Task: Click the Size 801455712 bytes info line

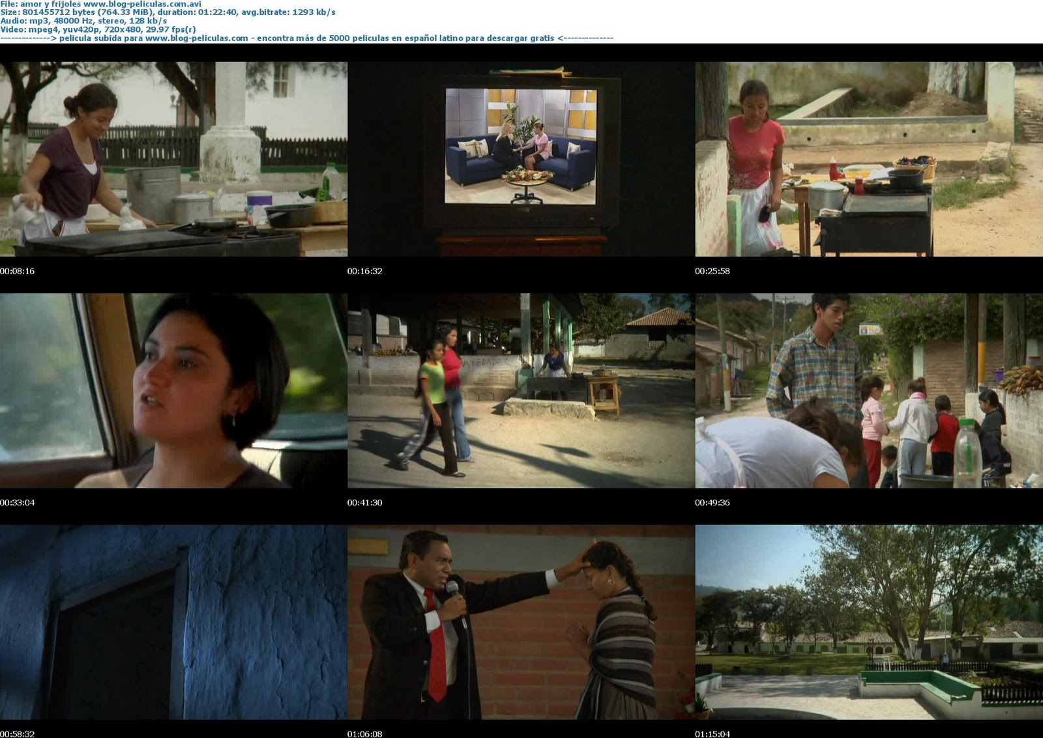Action: click(168, 12)
